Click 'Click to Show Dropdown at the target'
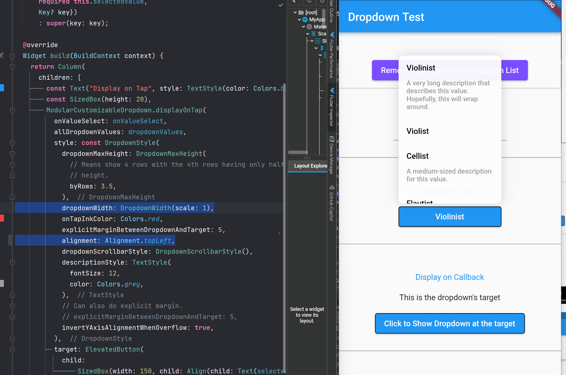This screenshot has height=375, width=566. pos(449,323)
